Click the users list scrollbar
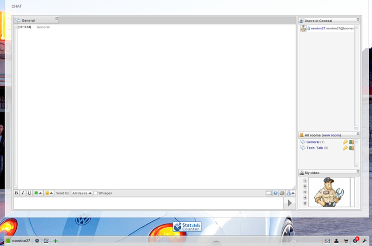 coord(356,77)
